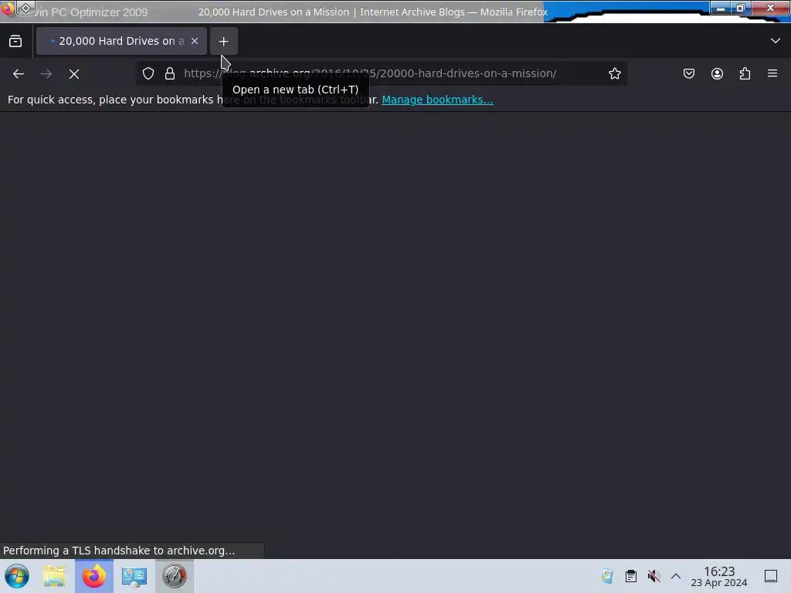Go forward one page
This screenshot has height=593, width=791.
pyautogui.click(x=46, y=74)
